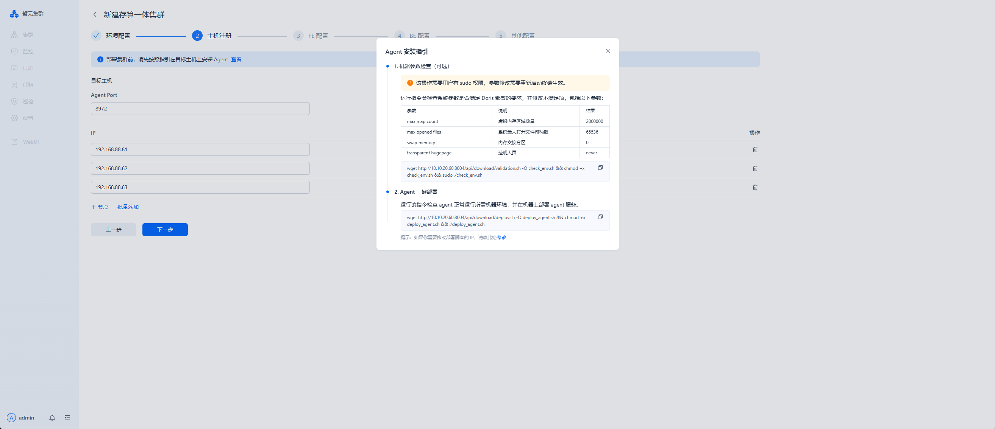Screen dimensions: 995x429
Task: Click the transparent hugepage cell
Action: coord(446,153)
